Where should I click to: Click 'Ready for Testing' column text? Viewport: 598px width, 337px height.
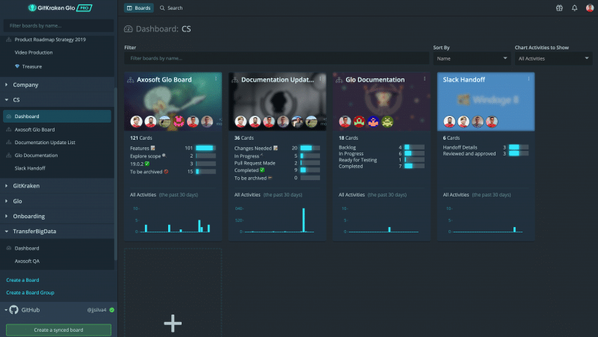(x=358, y=160)
